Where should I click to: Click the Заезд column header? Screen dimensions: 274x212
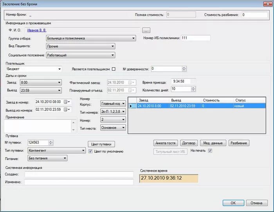(153, 100)
